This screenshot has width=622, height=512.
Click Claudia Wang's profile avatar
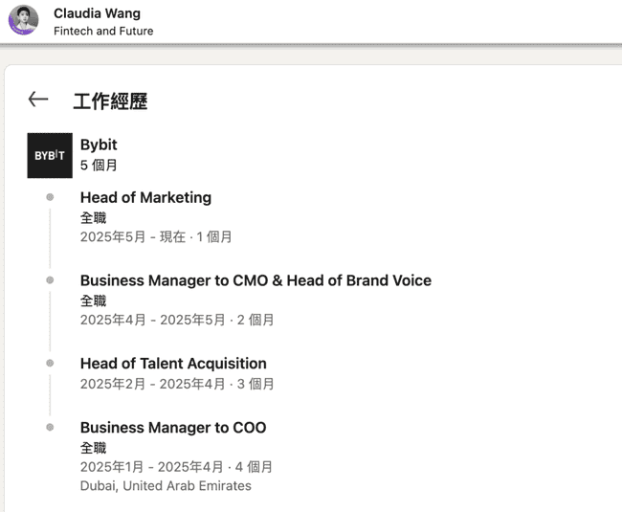pos(23,20)
